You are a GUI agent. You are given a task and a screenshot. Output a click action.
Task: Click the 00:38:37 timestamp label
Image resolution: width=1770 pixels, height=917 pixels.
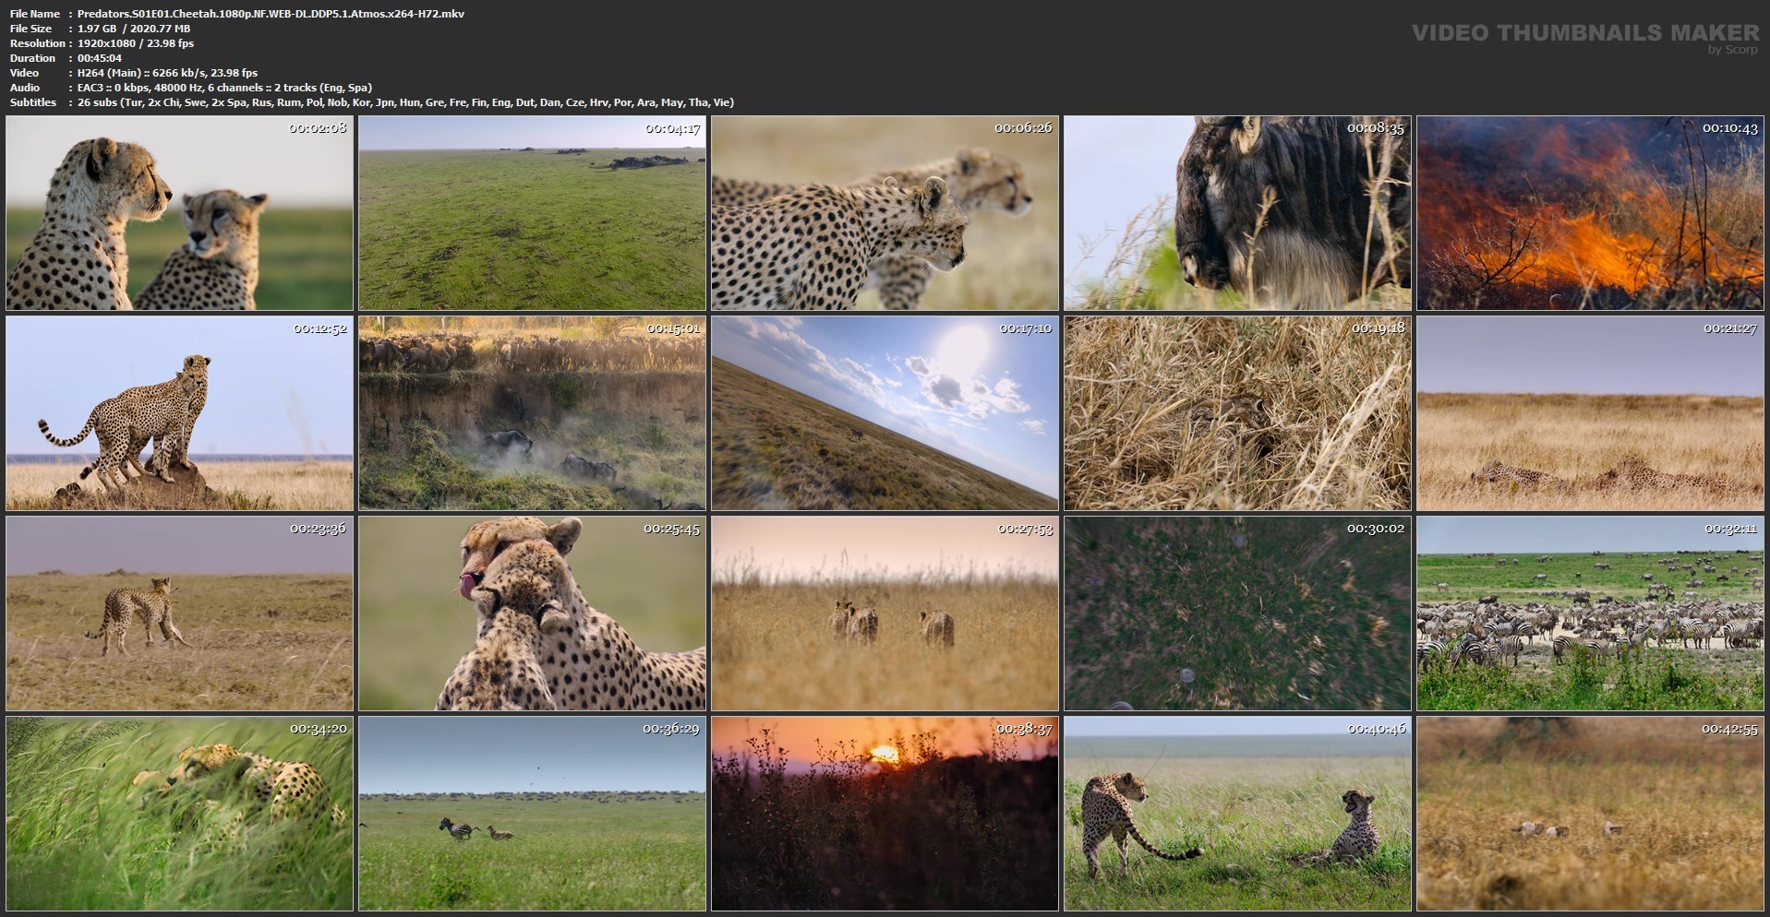[x=1024, y=729]
